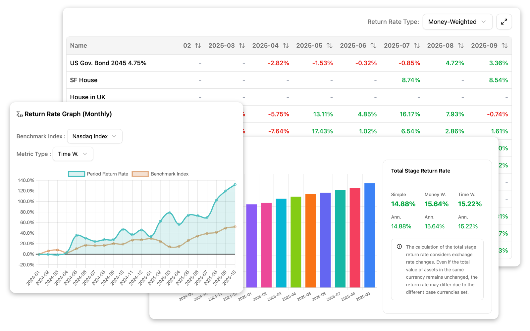The height and width of the screenshot is (331, 530).
Task: Click the House in UK row
Action: tap(289, 97)
